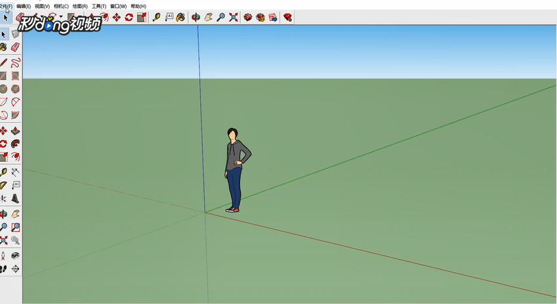Click the Make Component icon in left toolbar
The height and width of the screenshot is (304, 557).
point(15,34)
